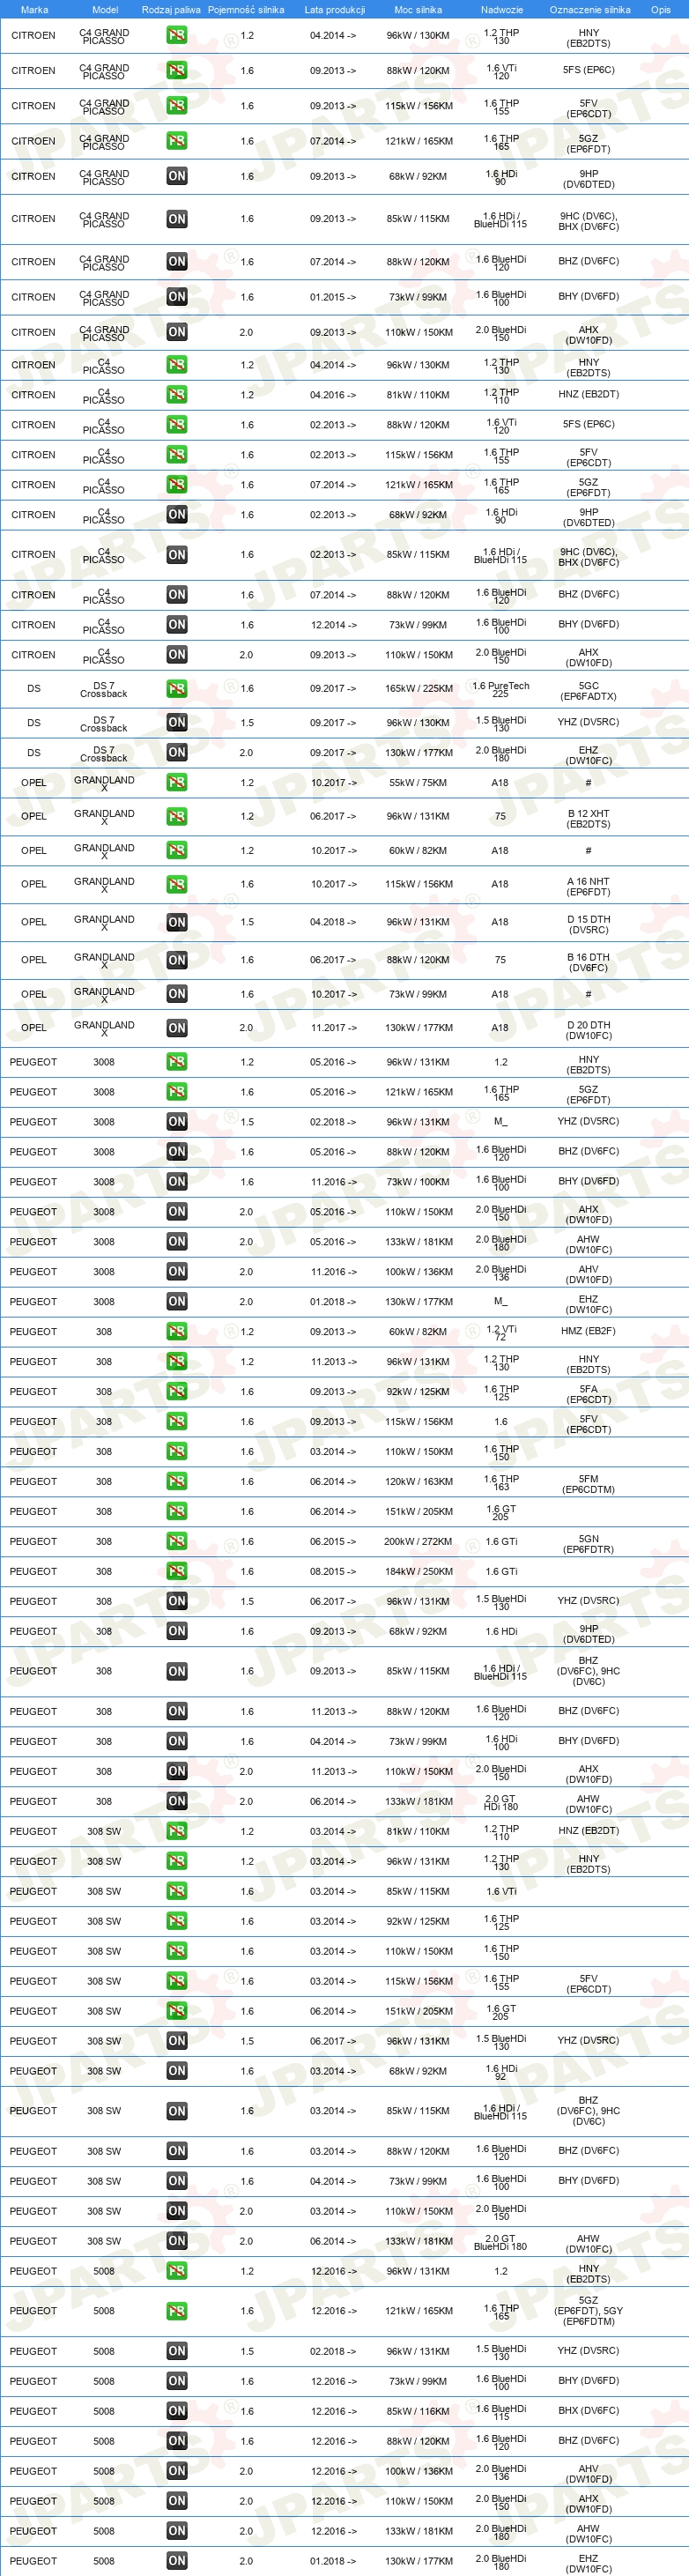Image resolution: width=689 pixels, height=2576 pixels.
Task: Click the Opis column header
Action: point(661,10)
